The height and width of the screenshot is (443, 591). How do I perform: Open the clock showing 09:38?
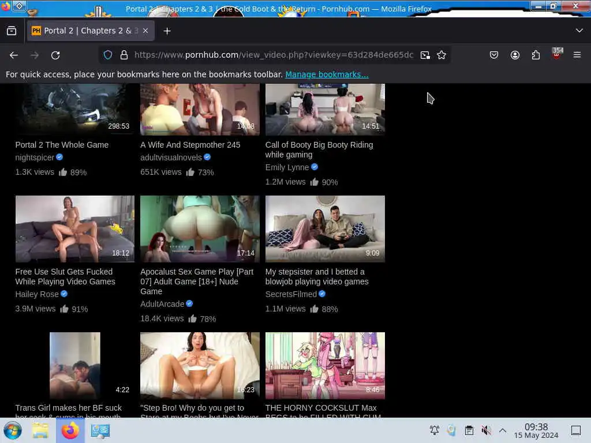pyautogui.click(x=536, y=430)
